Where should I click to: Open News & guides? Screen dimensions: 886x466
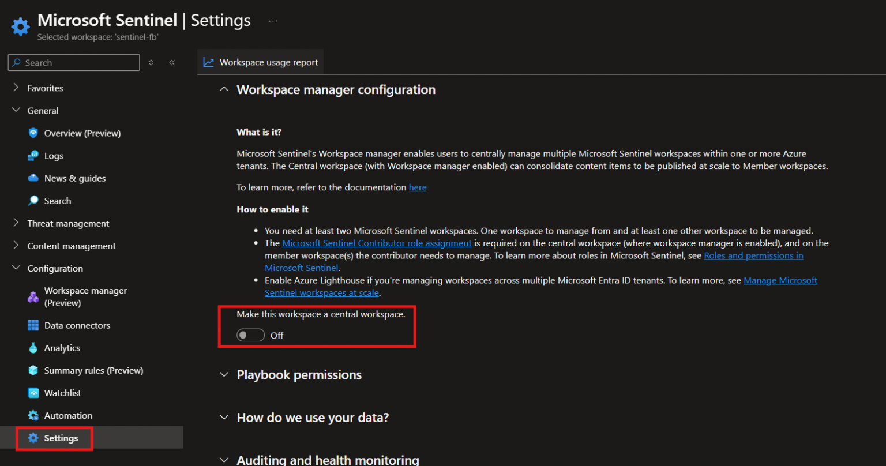pyautogui.click(x=74, y=178)
